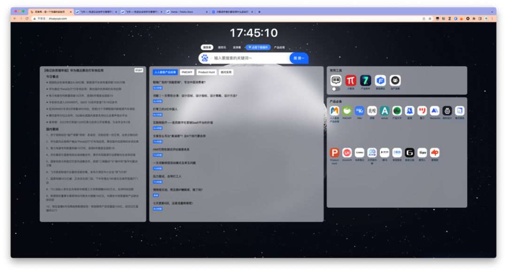This screenshot has width=507, height=272.
Task: Open the 每日报告 icon
Action: [460, 111]
